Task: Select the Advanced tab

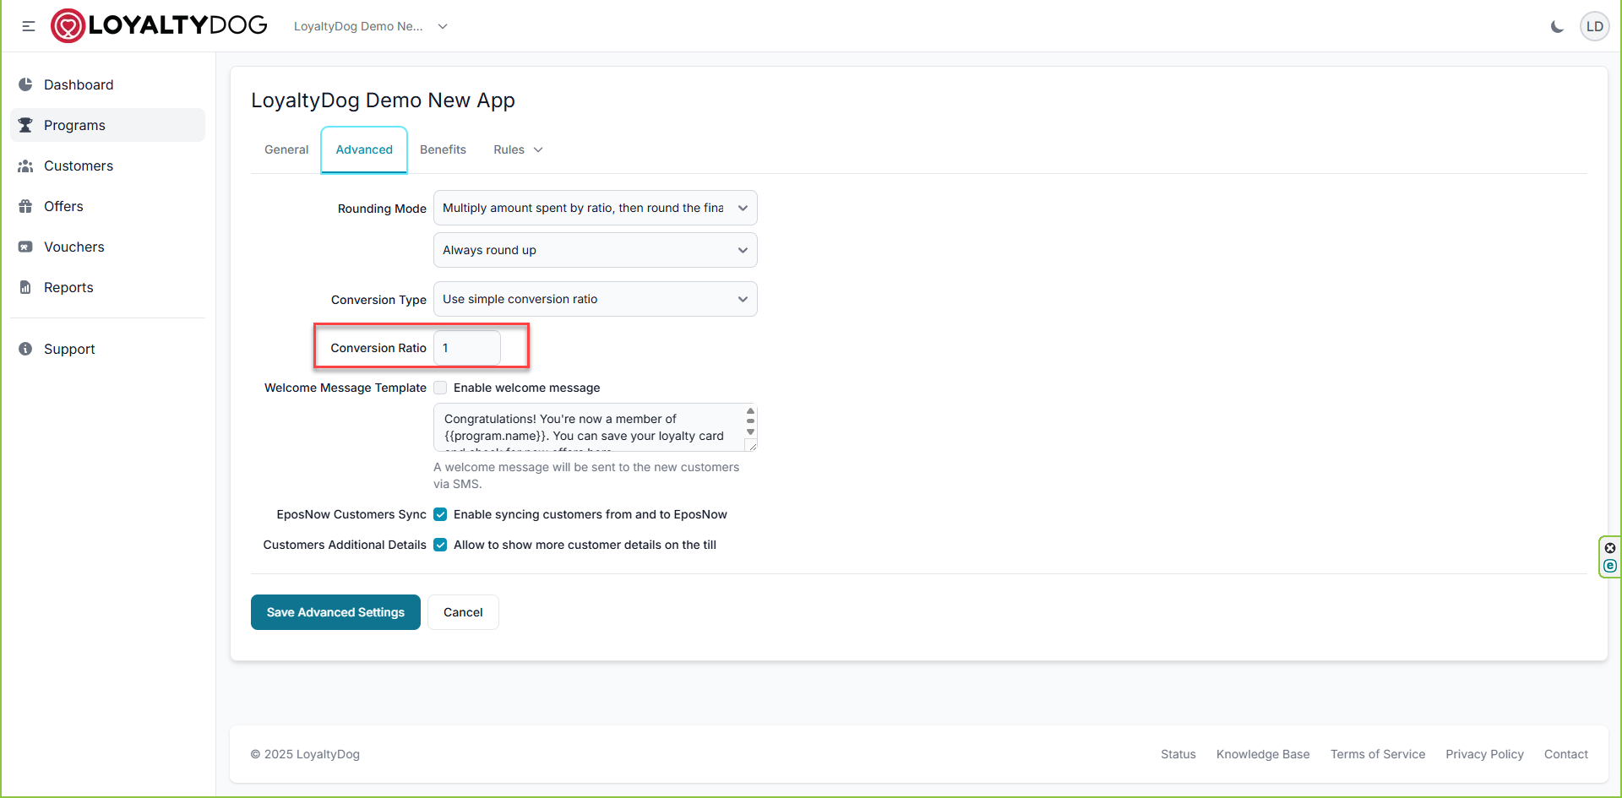Action: [x=364, y=149]
